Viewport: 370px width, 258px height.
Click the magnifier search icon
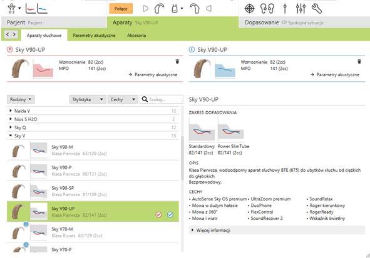coord(145,99)
